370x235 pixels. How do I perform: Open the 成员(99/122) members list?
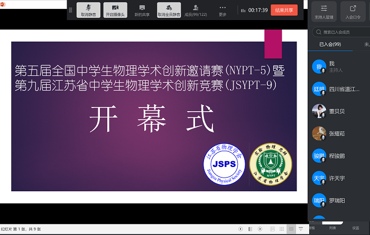(196, 11)
